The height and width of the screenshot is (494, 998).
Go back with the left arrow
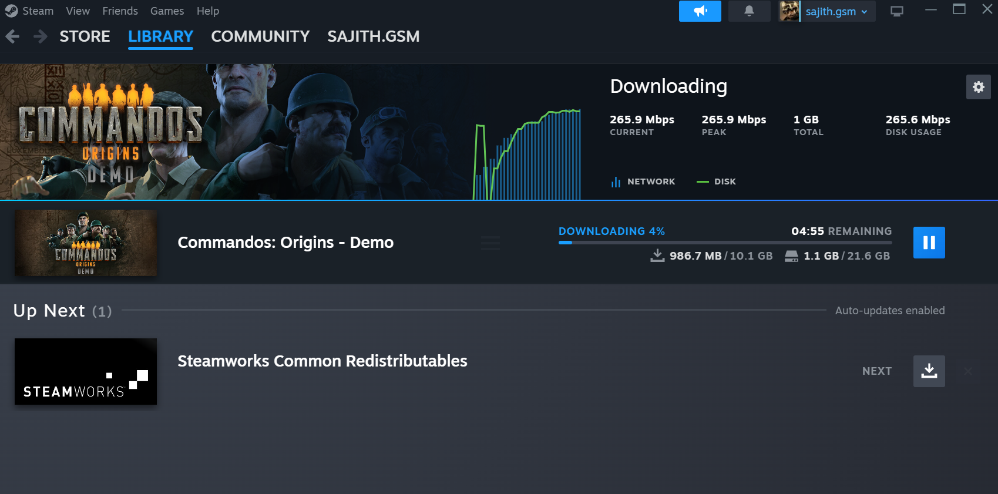pos(12,36)
